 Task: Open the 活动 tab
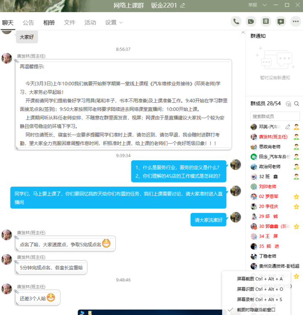(x=90, y=23)
